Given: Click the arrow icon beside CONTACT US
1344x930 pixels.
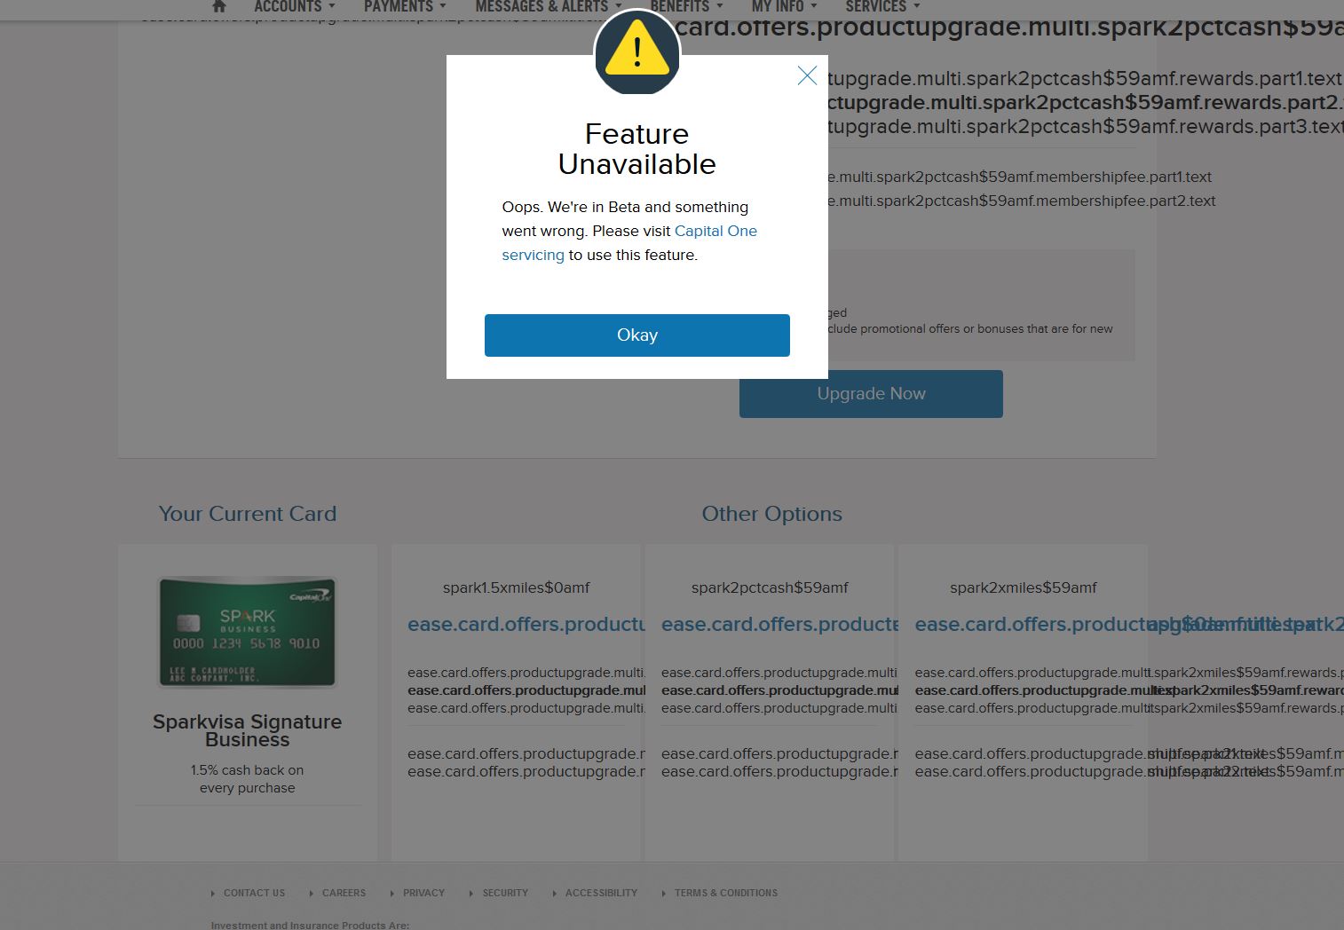Looking at the screenshot, I should [213, 894].
